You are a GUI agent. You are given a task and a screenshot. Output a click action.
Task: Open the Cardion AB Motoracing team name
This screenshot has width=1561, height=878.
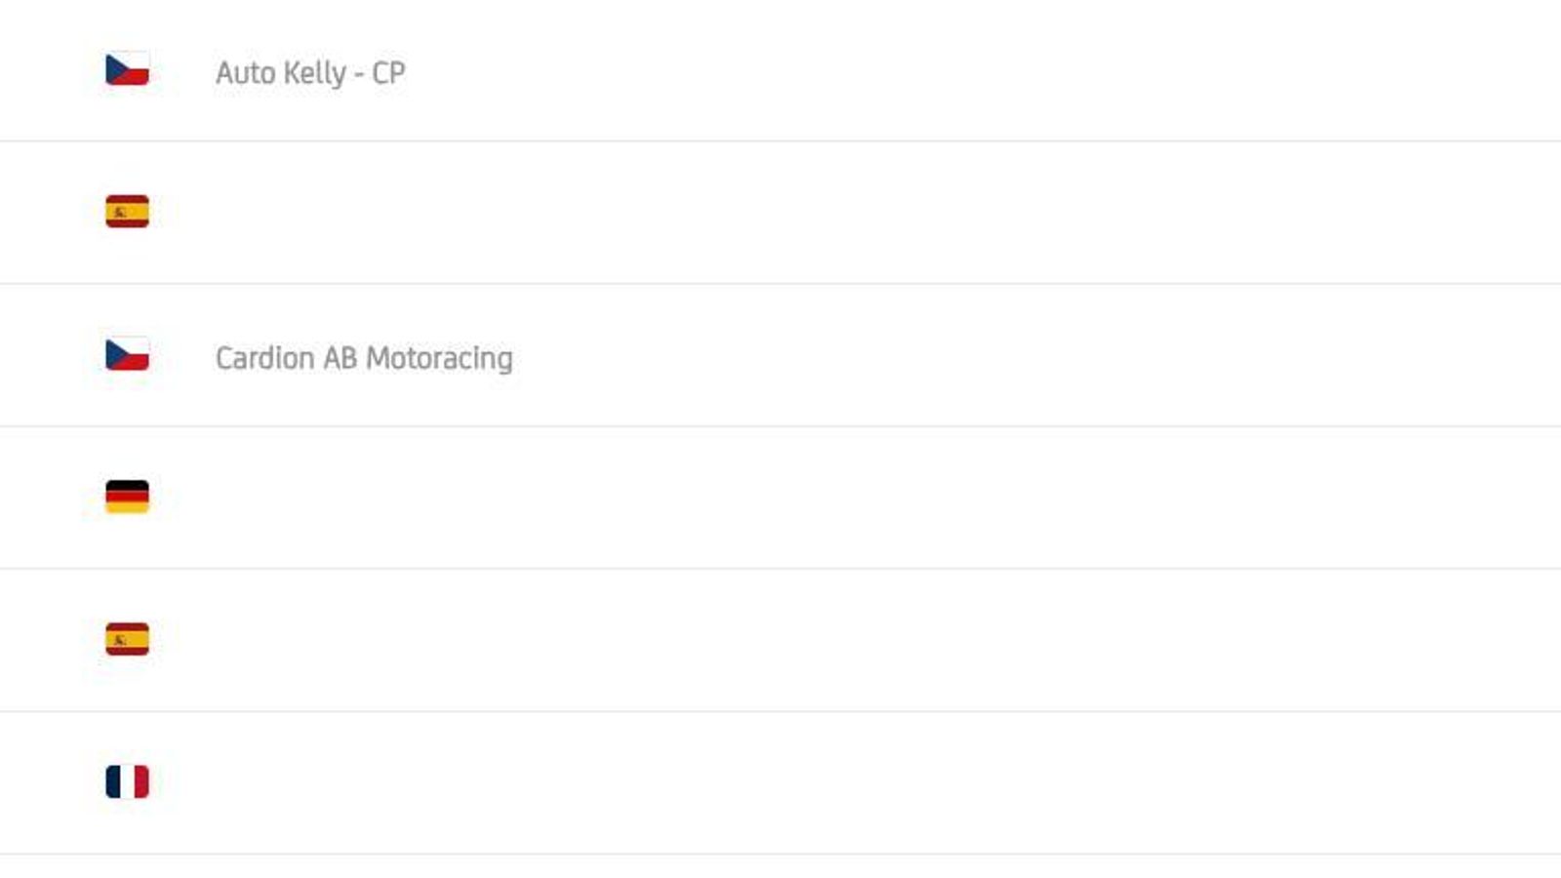(x=364, y=358)
